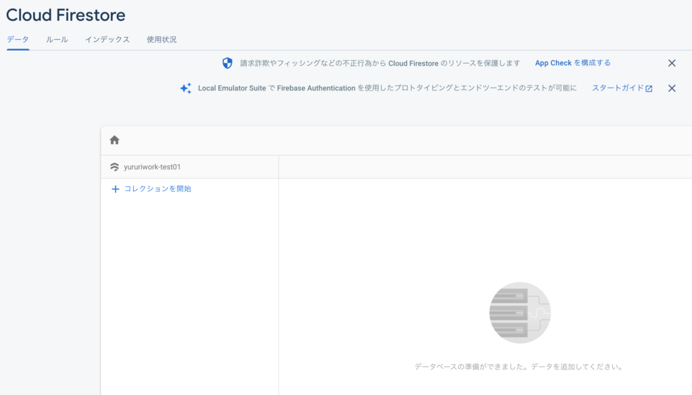Click the home icon in the path bar
692x395 pixels.
(x=114, y=140)
